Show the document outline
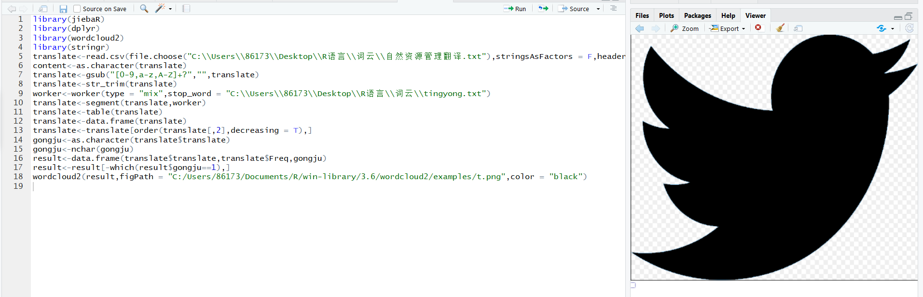This screenshot has height=297, width=923. 613,9
